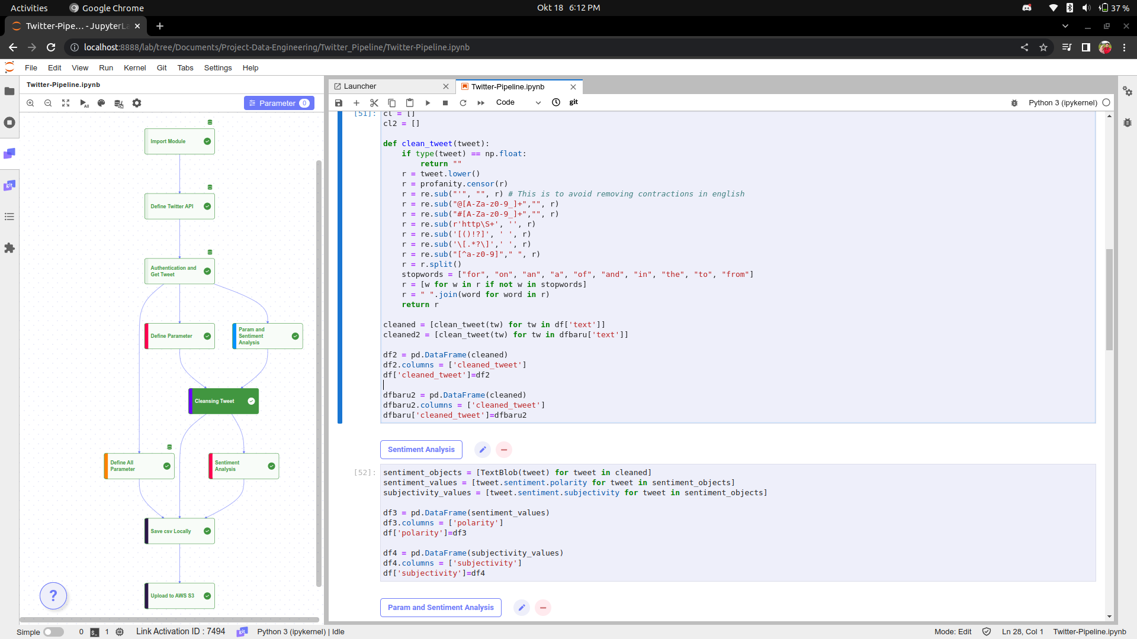1137x639 pixels.
Task: Open the Python 3 kernel selector
Action: coord(1062,102)
